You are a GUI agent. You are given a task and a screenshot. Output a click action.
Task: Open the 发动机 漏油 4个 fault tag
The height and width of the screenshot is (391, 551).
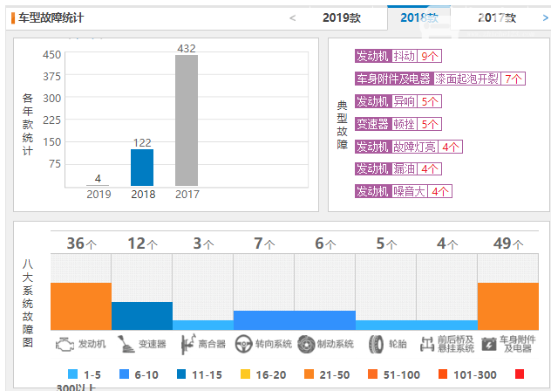point(398,169)
